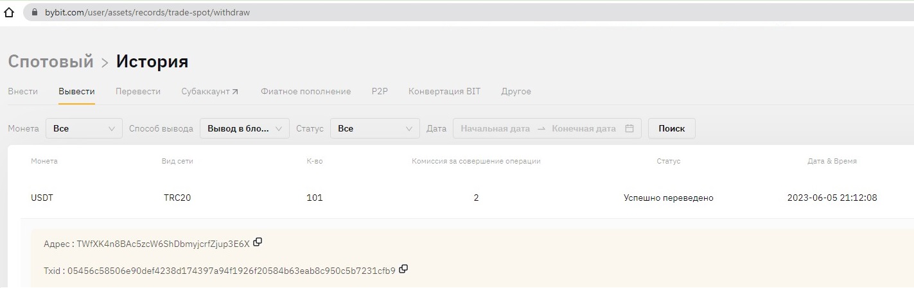
Task: Open calendar icon in date range field
Action: (x=629, y=128)
